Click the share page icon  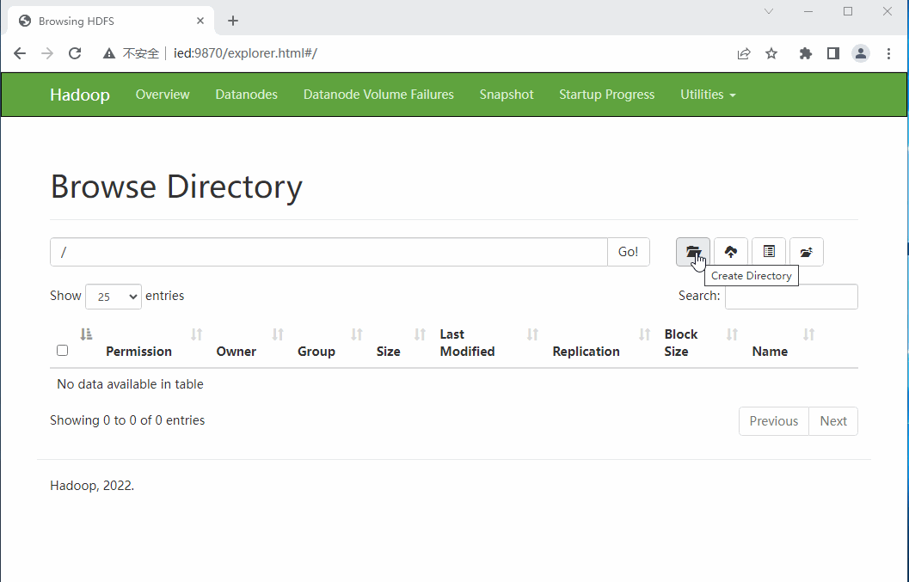pos(744,53)
